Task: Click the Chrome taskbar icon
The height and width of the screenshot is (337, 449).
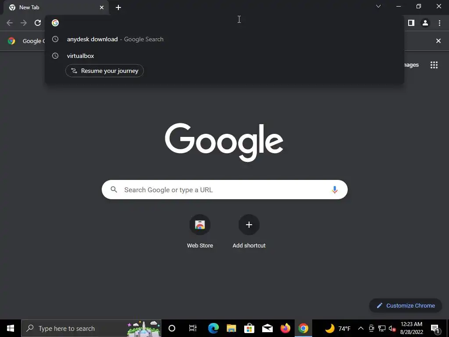Action: click(303, 328)
